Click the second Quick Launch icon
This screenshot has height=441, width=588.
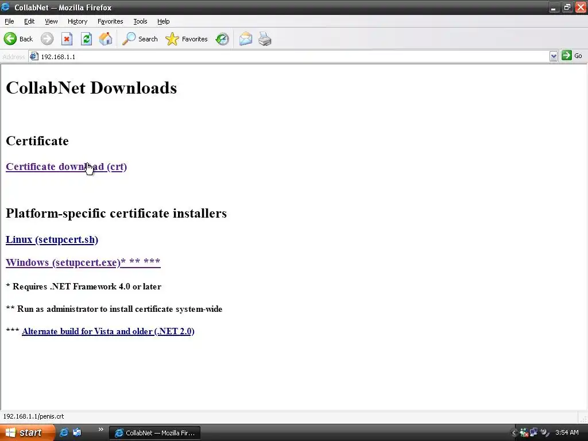[x=77, y=432]
